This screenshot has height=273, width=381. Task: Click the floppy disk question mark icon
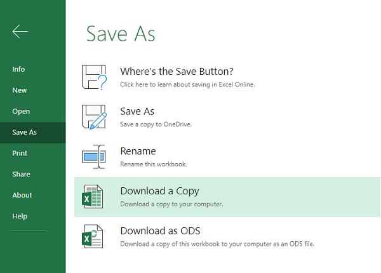point(95,77)
